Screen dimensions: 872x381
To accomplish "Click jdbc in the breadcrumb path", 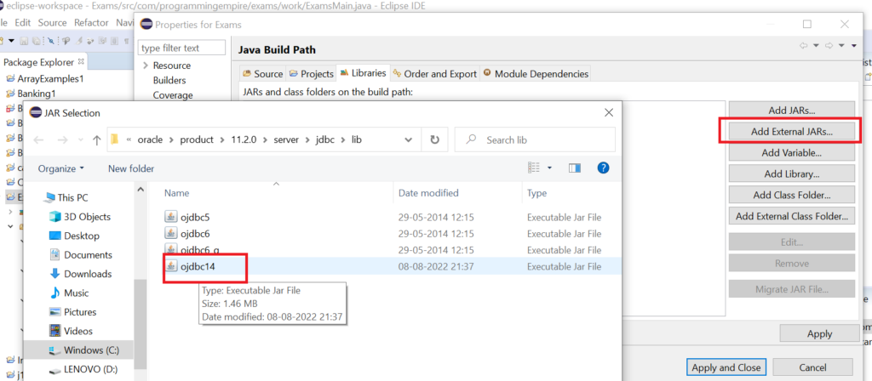I will coord(326,140).
